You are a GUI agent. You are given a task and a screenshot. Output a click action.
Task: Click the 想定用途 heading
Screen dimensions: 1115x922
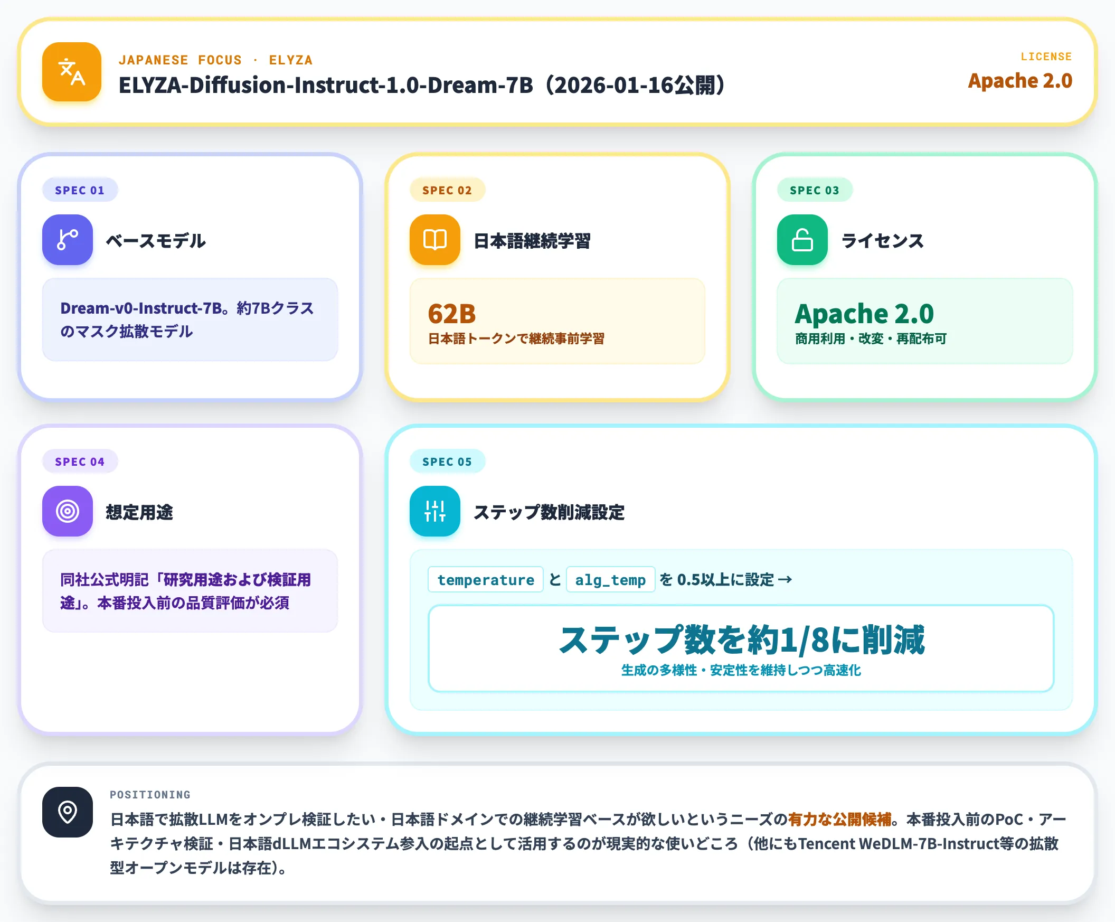pyautogui.click(x=140, y=512)
